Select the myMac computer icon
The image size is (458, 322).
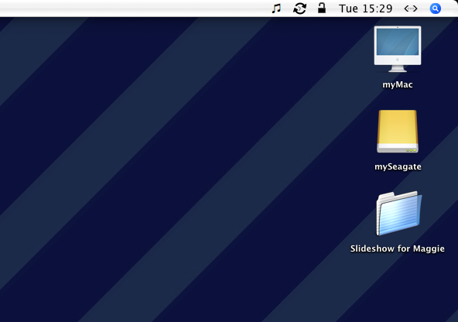(398, 49)
